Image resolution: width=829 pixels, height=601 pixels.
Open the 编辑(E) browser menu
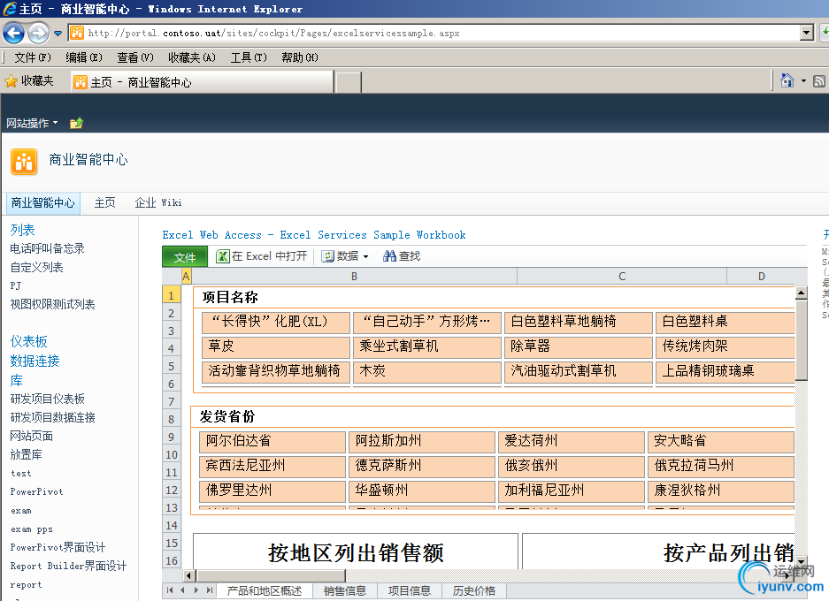(x=83, y=57)
